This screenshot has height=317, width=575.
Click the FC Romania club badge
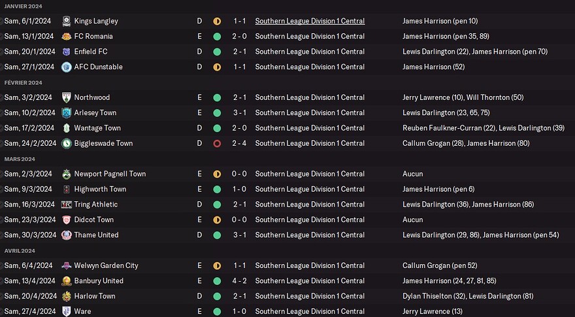coord(66,37)
